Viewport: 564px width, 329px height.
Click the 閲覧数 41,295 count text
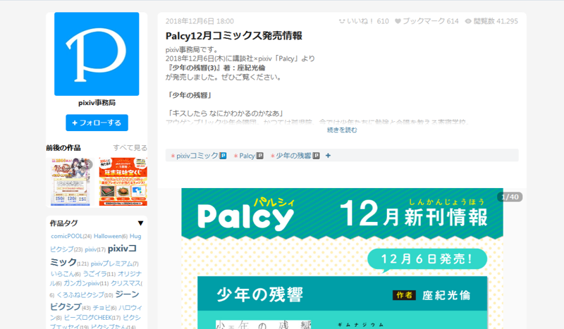[x=496, y=21]
